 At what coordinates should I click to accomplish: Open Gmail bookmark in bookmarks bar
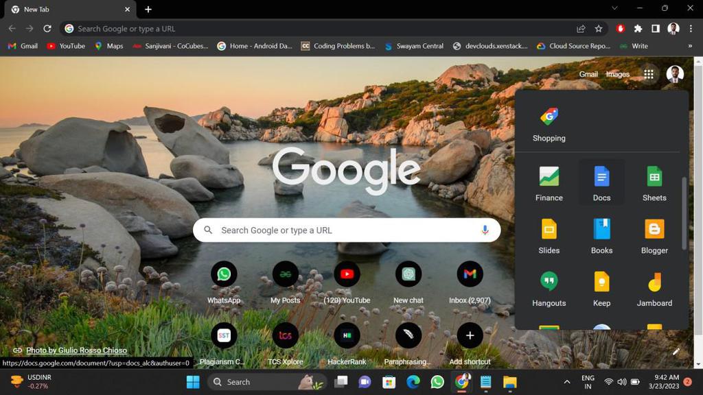point(23,46)
